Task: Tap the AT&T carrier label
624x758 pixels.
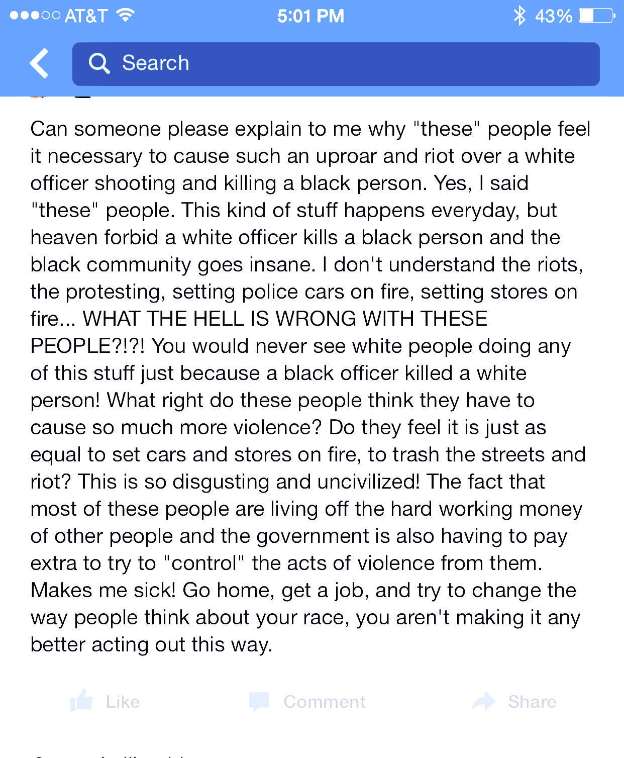Action: (86, 16)
